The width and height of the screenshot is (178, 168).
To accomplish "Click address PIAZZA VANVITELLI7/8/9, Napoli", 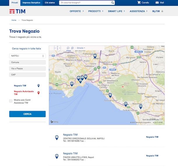I will click(78, 157).
